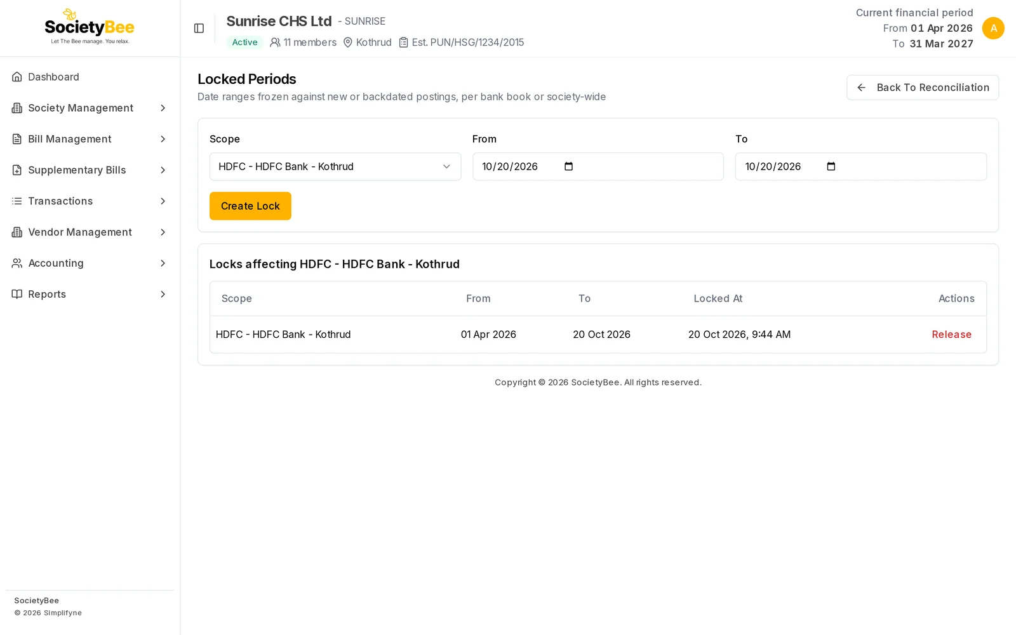Click the To date input field
1016x635 pixels.
[x=860, y=166]
